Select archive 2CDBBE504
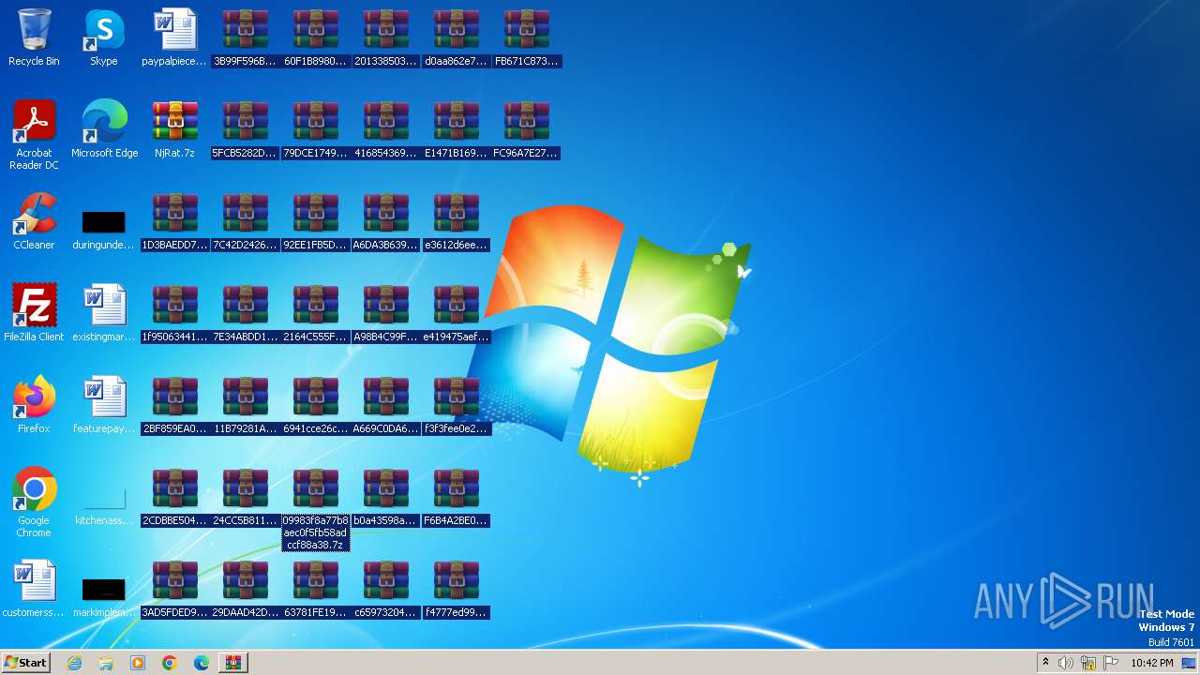 tap(174, 498)
